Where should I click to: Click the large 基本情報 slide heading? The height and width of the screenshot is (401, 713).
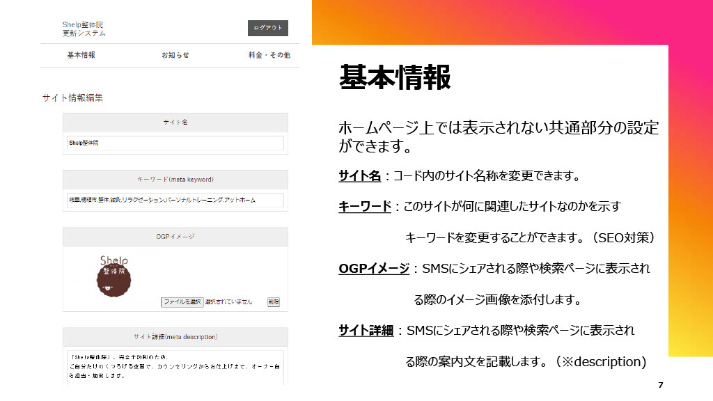click(x=395, y=77)
